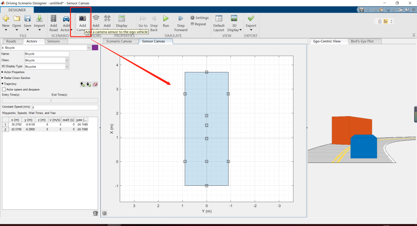
Task: Open the 3D Display dropdown arrow
Action: pyautogui.click(x=241, y=30)
